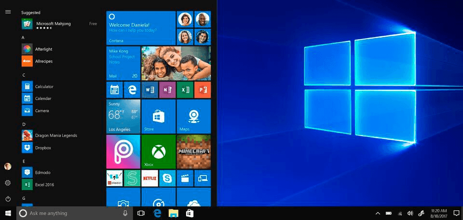Jump to letter C section header
This screenshot has height=220, width=463.
pos(24,75)
